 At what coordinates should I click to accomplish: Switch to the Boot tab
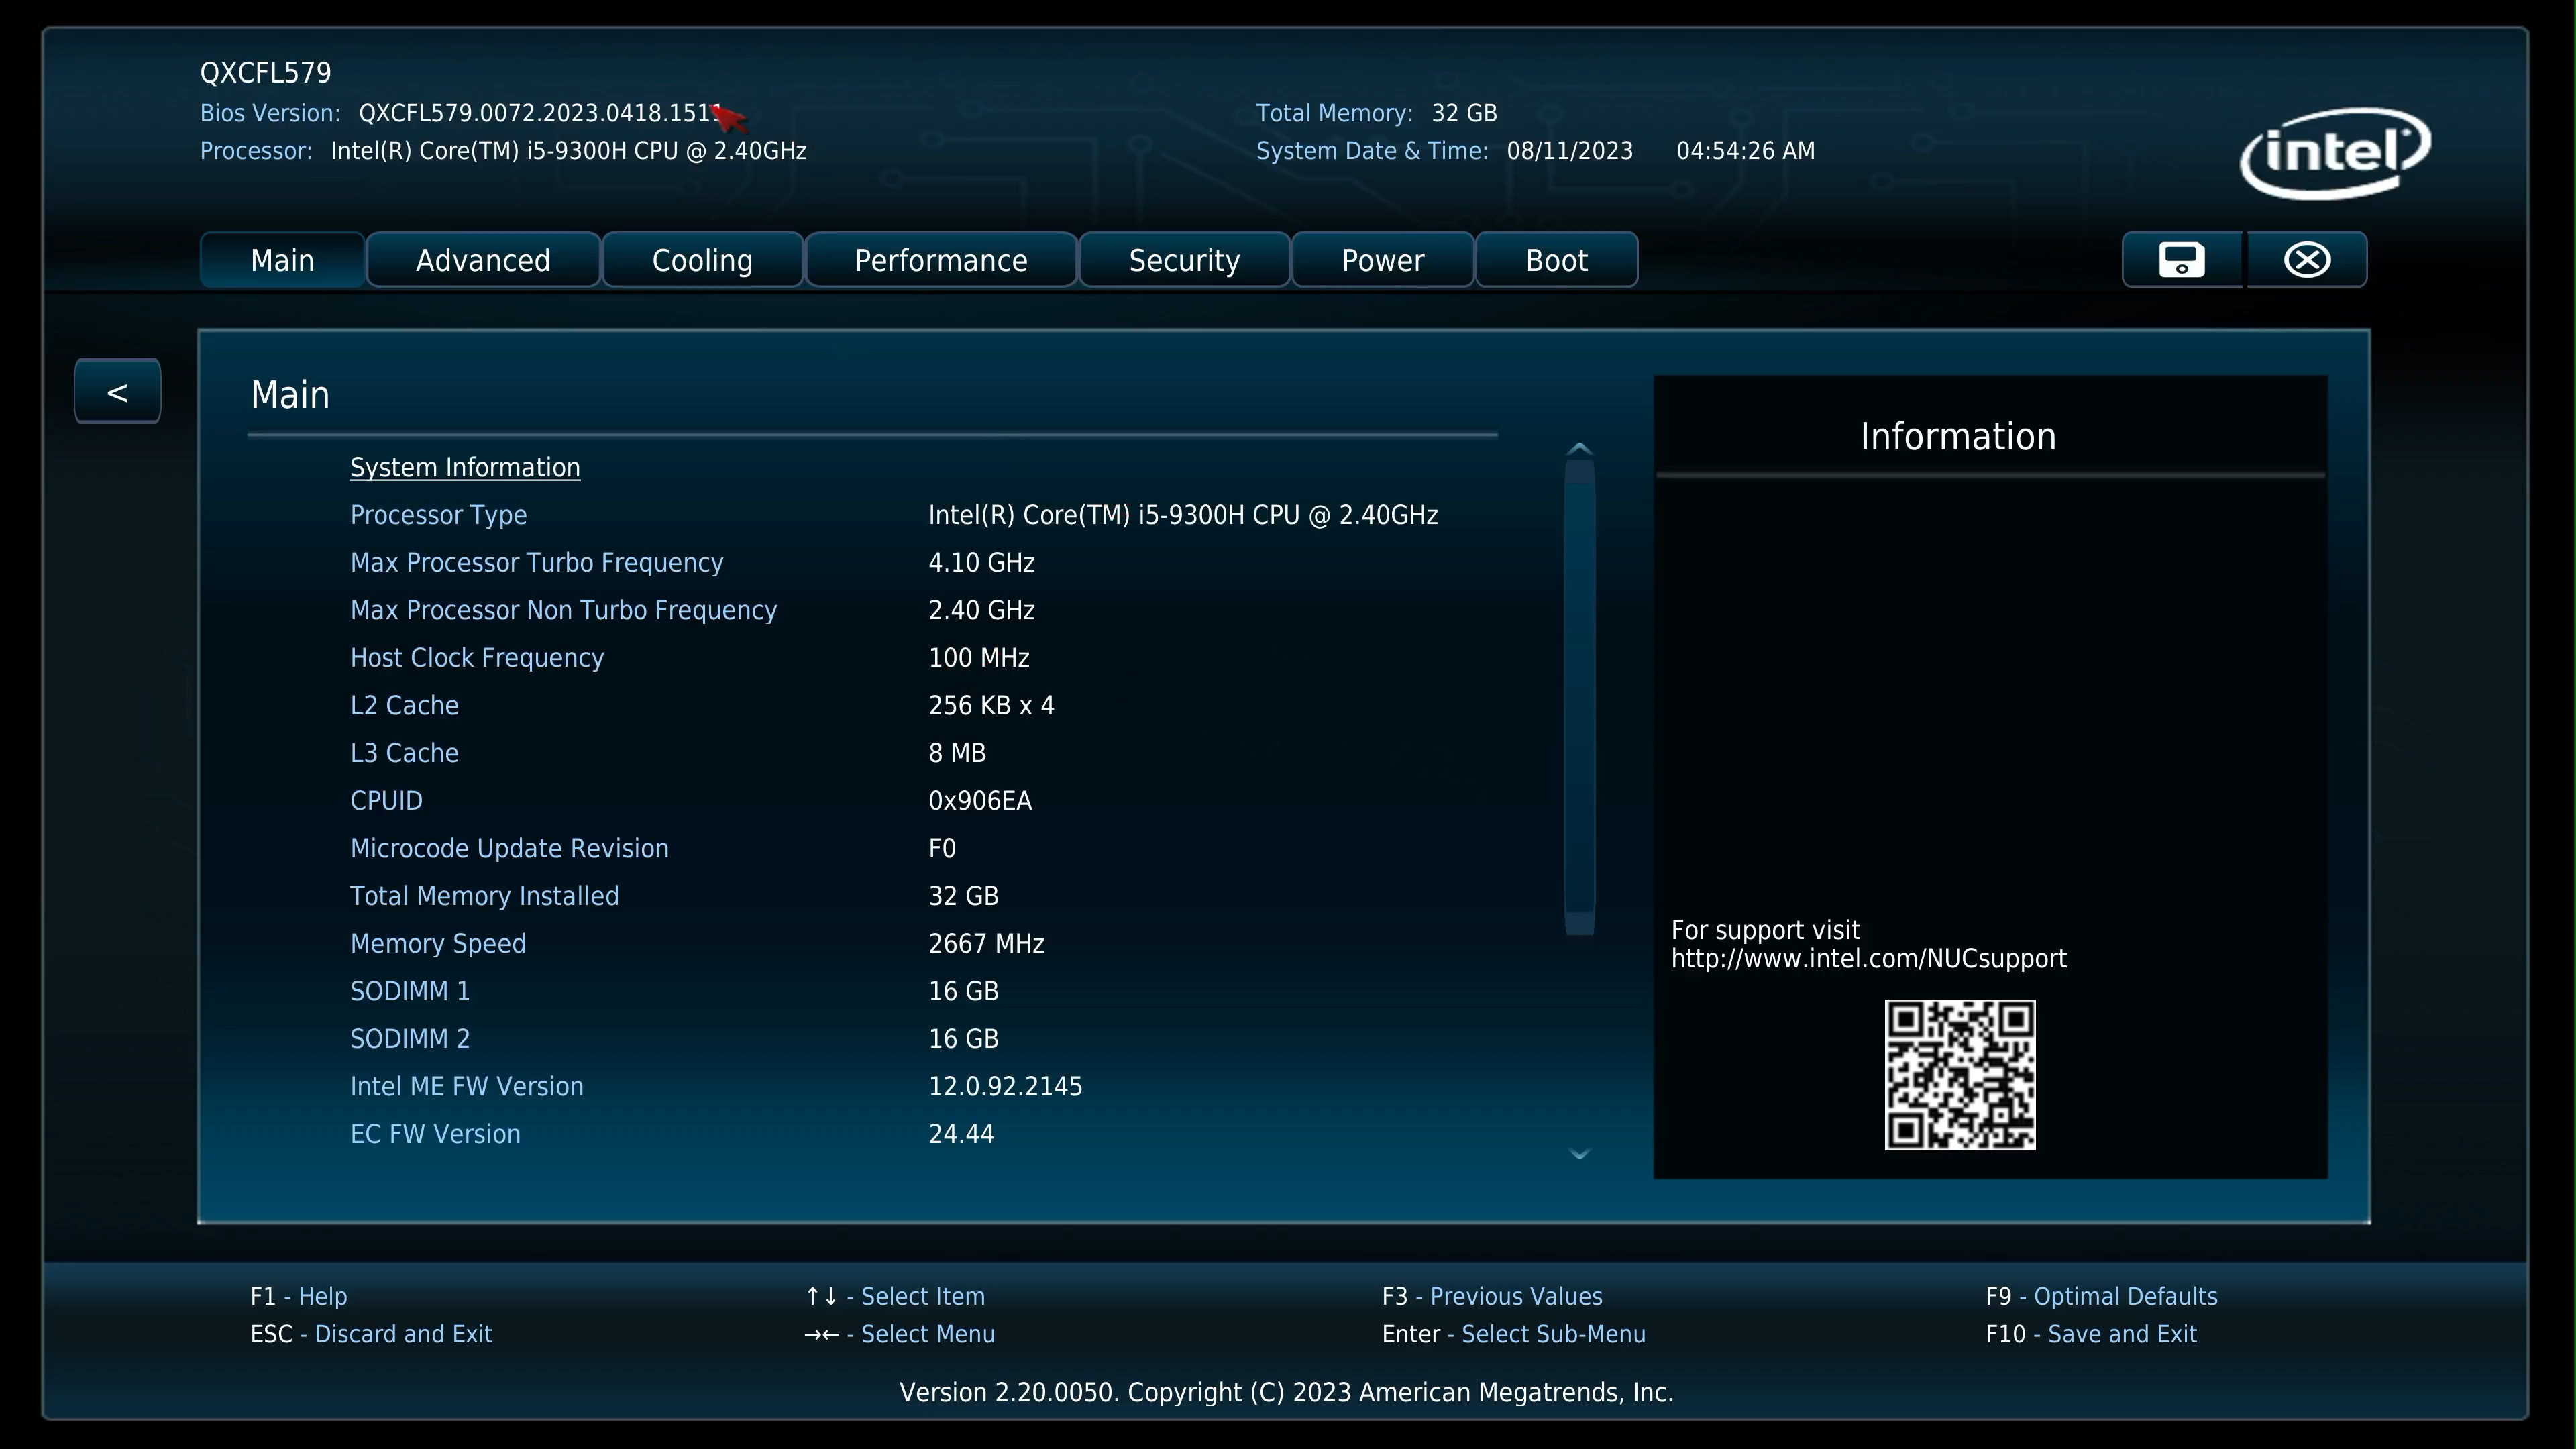click(x=1556, y=260)
